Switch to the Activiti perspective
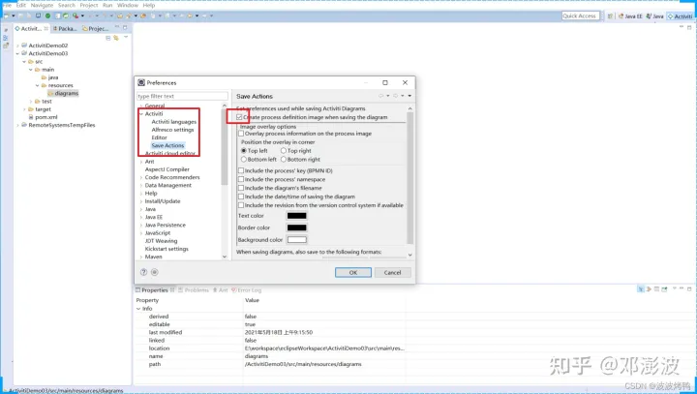697x394 pixels. click(680, 16)
